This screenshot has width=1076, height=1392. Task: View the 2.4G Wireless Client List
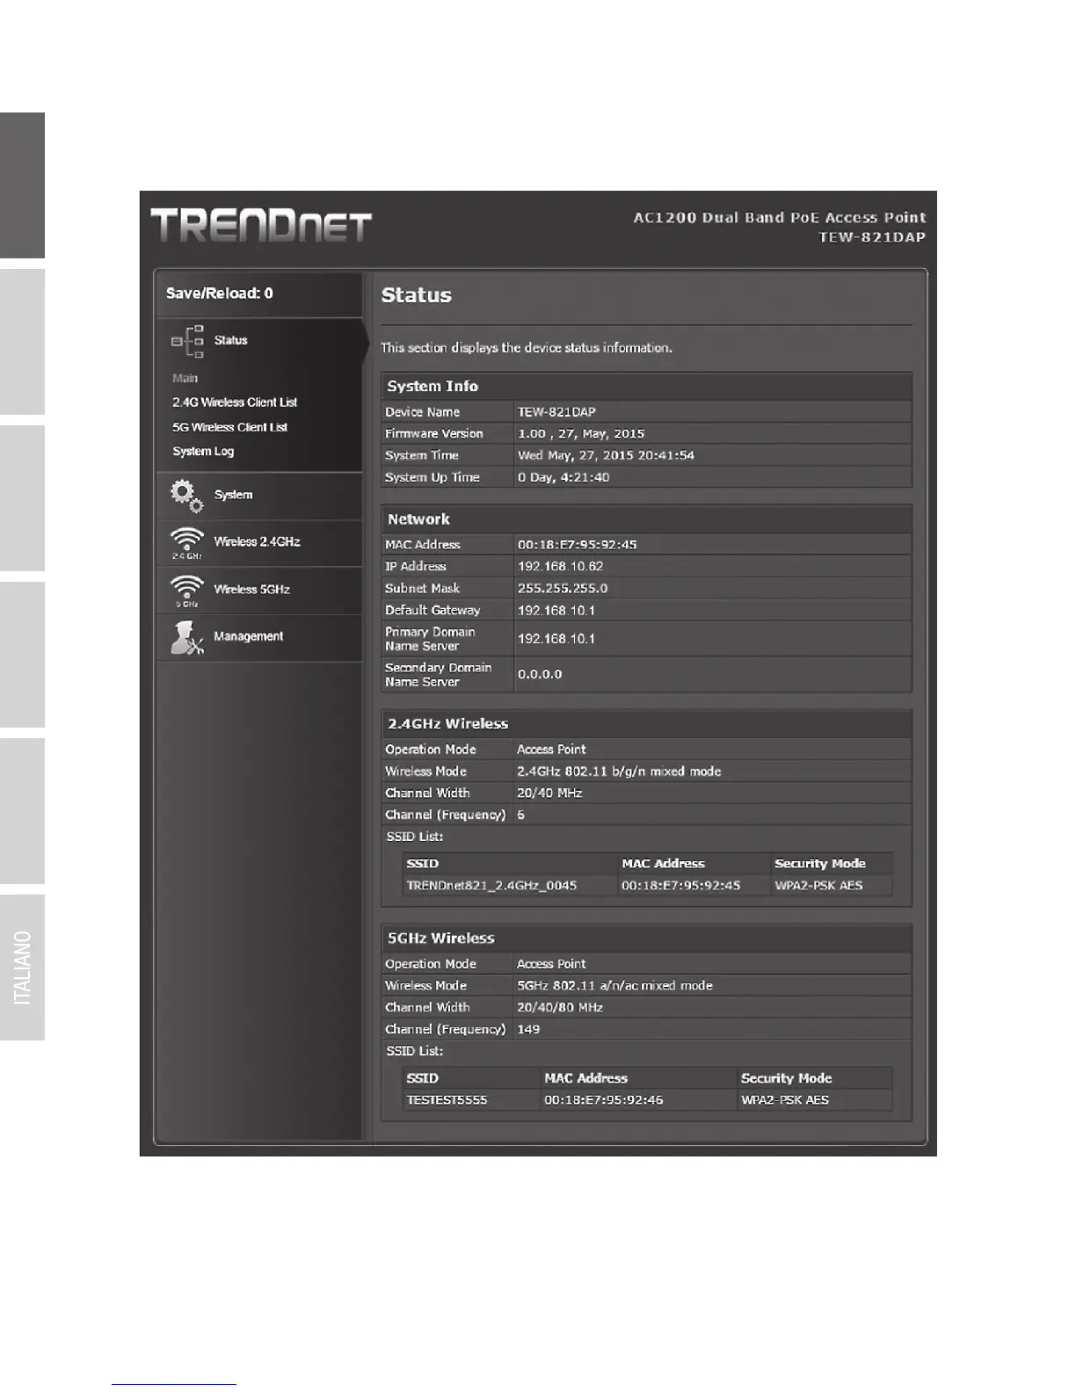pyautogui.click(x=235, y=402)
